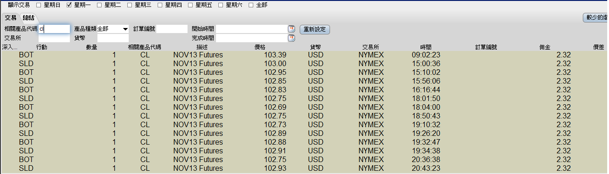609x174 pixels.
Task: Sort by 訂單編號 column header
Action: coord(486,47)
